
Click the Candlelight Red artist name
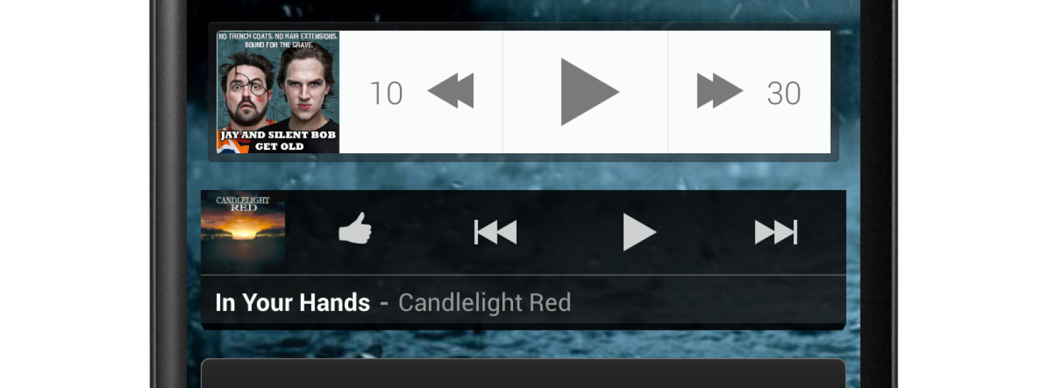(x=485, y=303)
